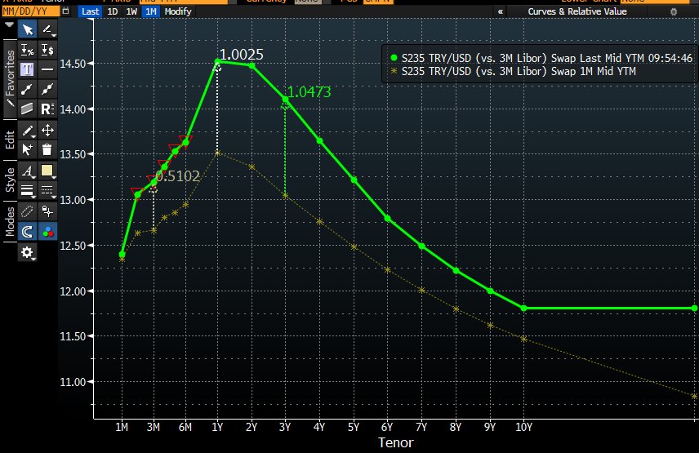
Task: Click the 1.0025 spread label
Action: 241,55
